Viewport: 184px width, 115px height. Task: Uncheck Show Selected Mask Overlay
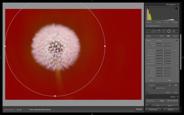[x=28, y=110]
